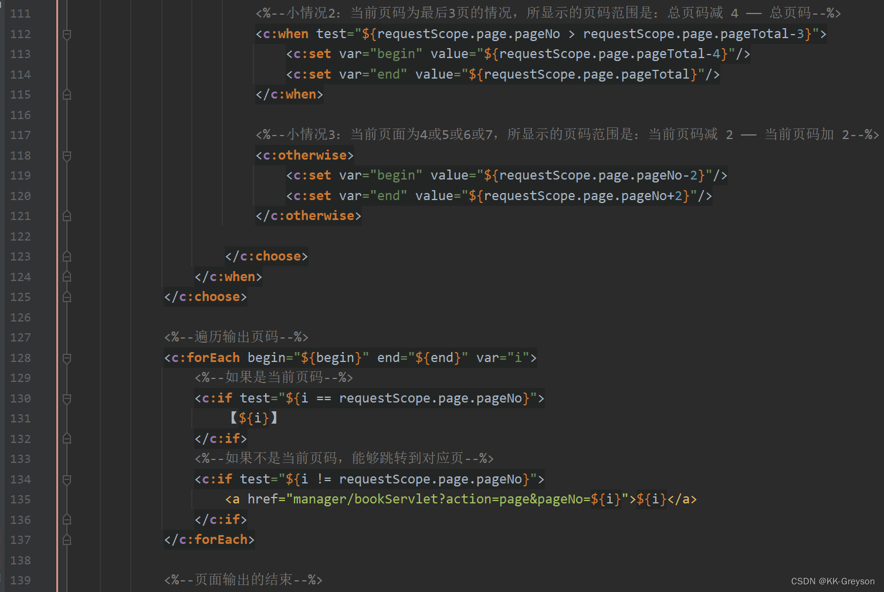
Task: Click closing </c:when> tag on line 115
Action: coord(289,94)
